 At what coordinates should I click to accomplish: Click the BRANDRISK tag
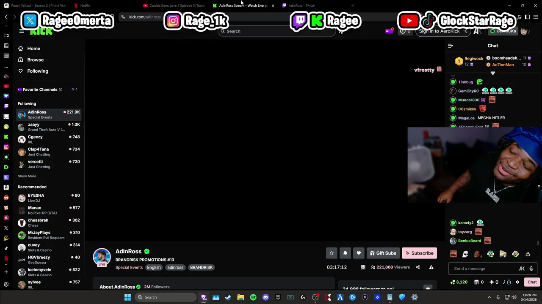coord(201,267)
